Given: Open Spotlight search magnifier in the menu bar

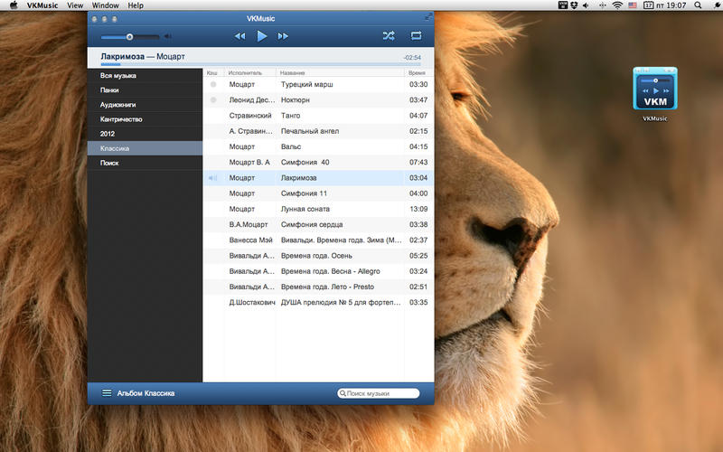Looking at the screenshot, I should (x=698, y=5).
